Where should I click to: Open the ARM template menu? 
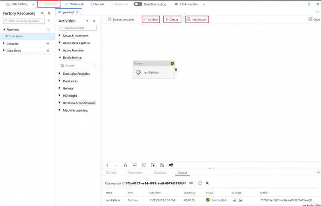190,4
